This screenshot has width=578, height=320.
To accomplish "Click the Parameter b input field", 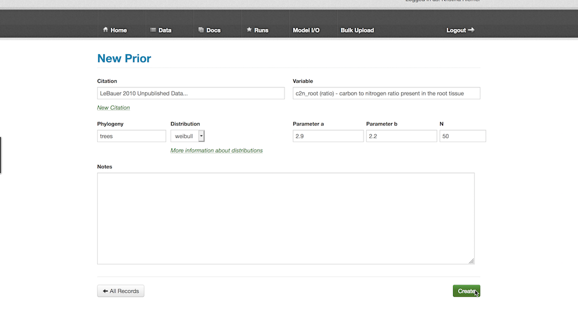I will point(401,136).
